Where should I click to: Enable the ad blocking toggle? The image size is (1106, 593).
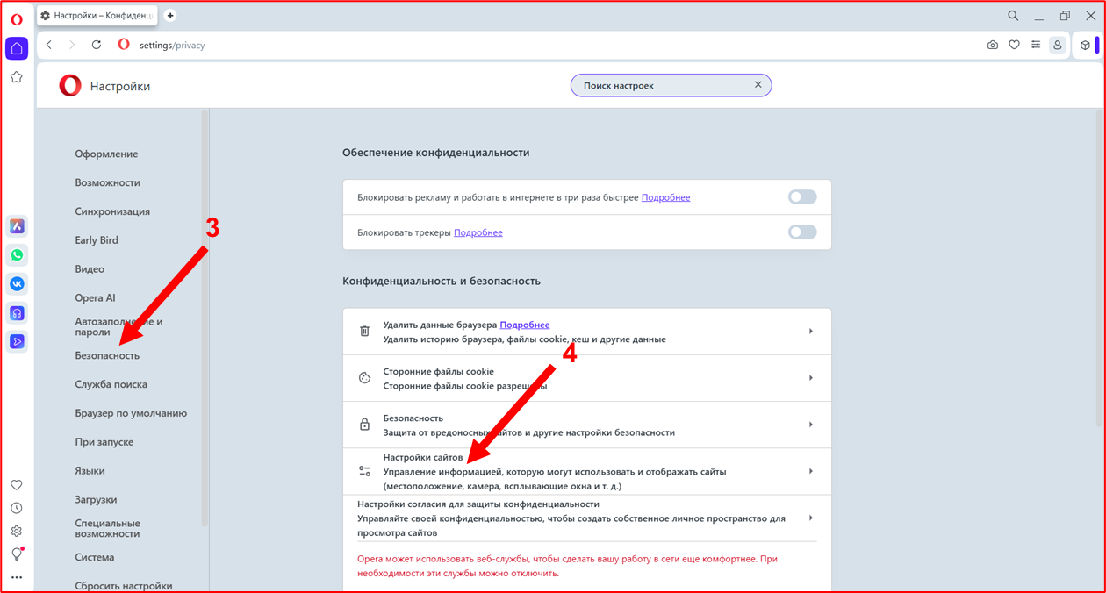(801, 197)
